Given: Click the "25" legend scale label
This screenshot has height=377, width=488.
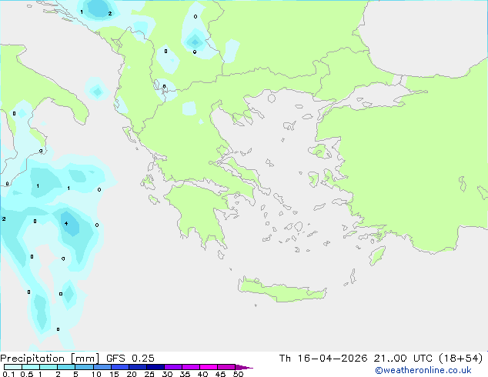Looking at the screenshot, I should pos(149,374).
